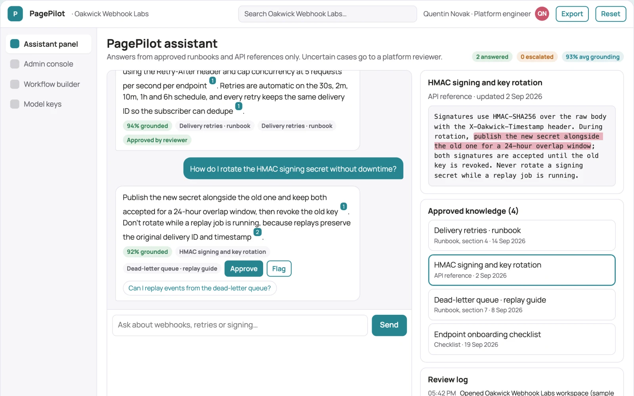This screenshot has height=396, width=634.
Task: Open the Delivery retries runbook knowledge card
Action: (521, 235)
